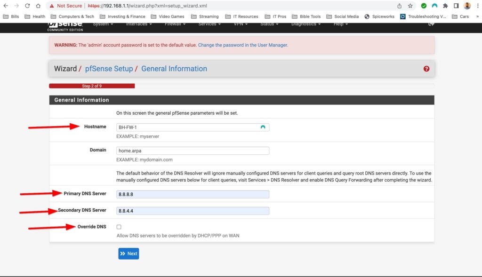Open the Help menu in navbar
The width and height of the screenshot is (482, 277).
click(341, 24)
